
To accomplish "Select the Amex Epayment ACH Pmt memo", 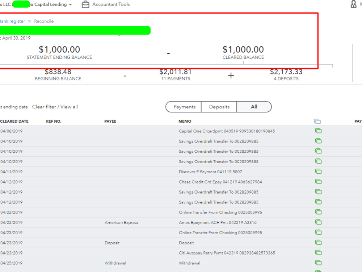I will 218,223.
